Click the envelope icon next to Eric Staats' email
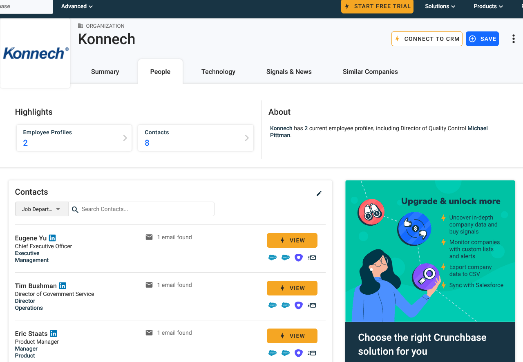The height and width of the screenshot is (362, 523). click(x=149, y=333)
